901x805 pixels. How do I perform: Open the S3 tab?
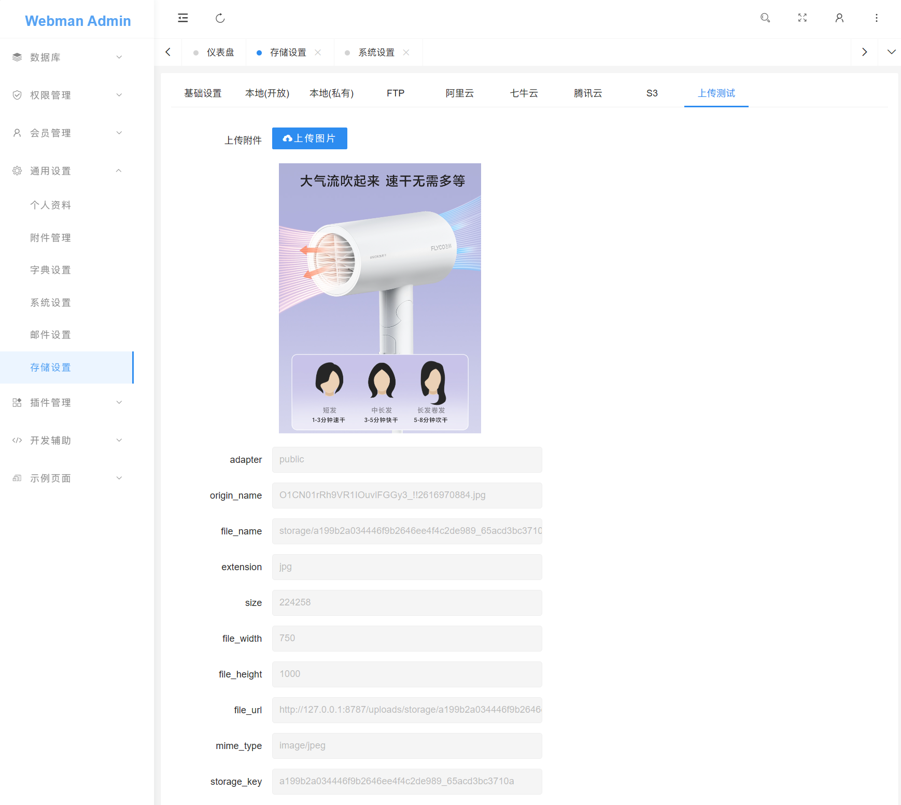(652, 93)
